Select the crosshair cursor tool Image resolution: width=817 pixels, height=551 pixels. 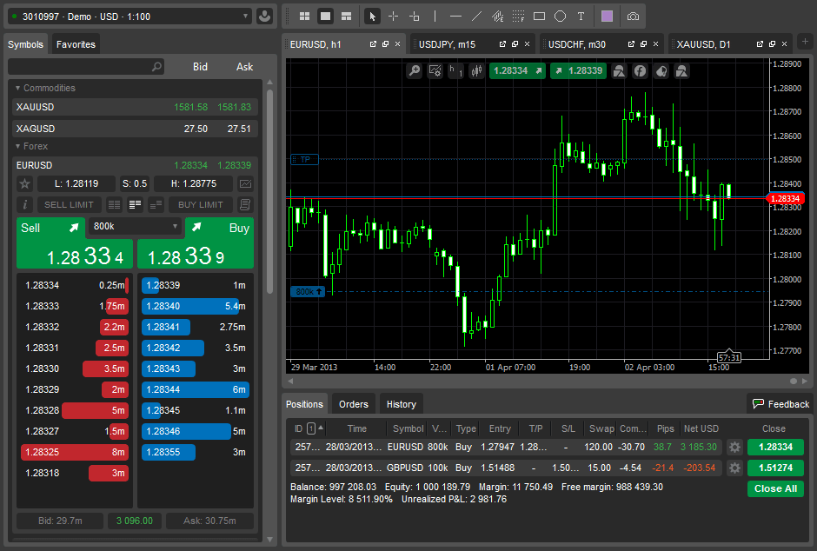point(393,17)
